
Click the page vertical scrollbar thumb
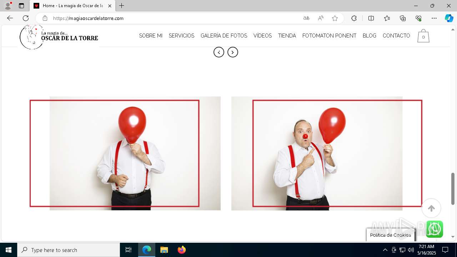(x=453, y=188)
